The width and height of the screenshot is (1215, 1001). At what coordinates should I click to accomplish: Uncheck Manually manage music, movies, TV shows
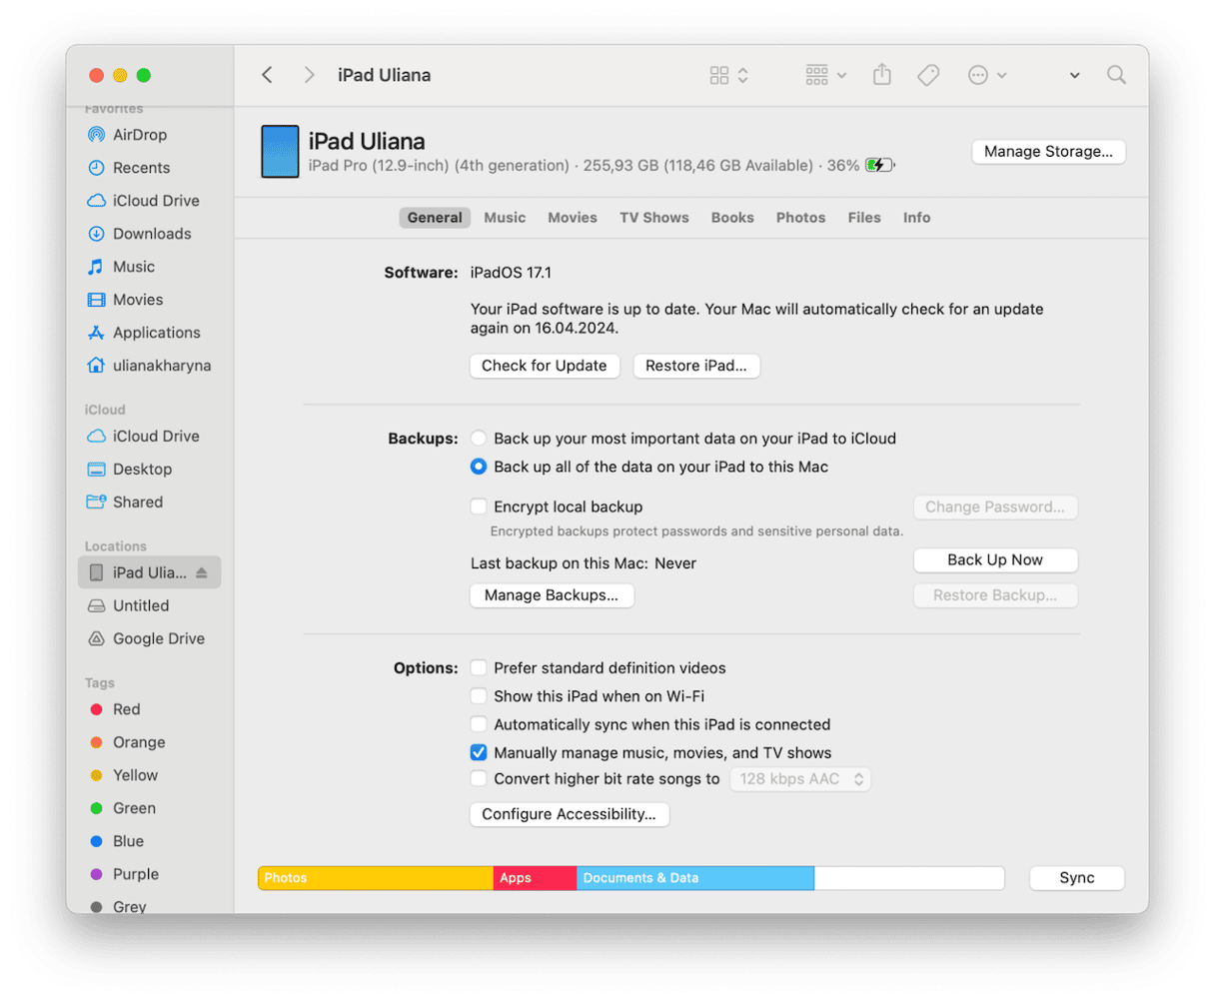coord(479,752)
